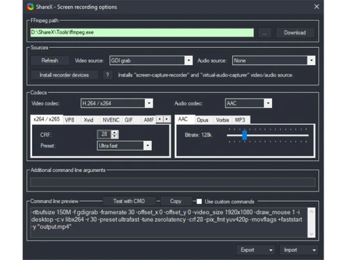Click the question mark help button
This screenshot has height=260, width=347.
pos(108,75)
